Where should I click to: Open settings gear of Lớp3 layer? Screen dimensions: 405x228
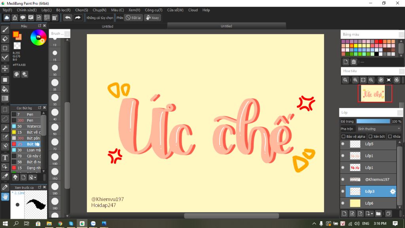tap(393, 191)
